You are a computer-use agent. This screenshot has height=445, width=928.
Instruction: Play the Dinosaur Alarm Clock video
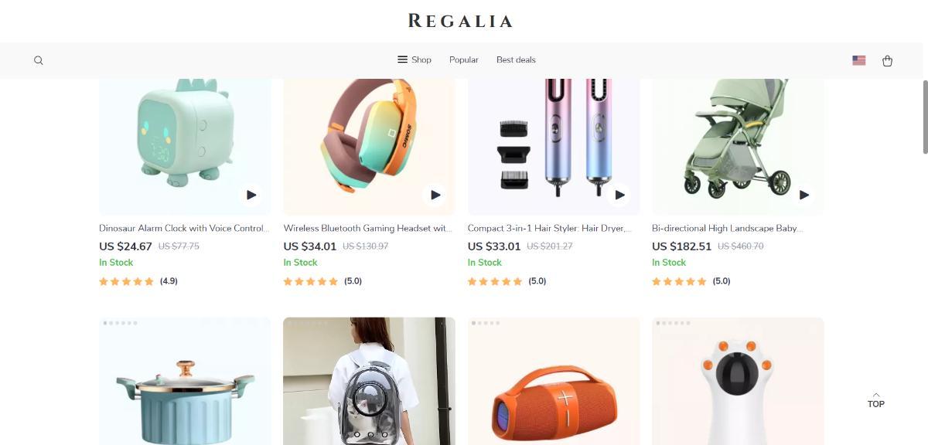(251, 195)
